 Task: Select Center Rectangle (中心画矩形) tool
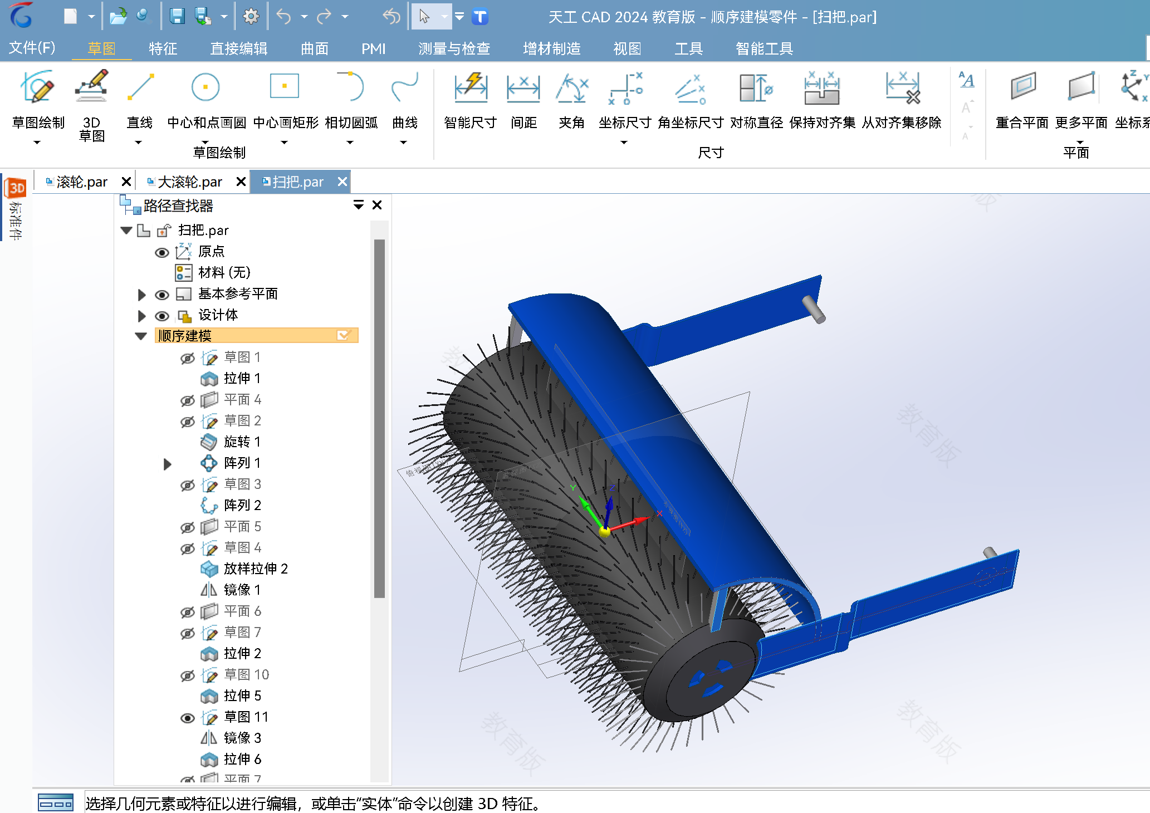[285, 100]
